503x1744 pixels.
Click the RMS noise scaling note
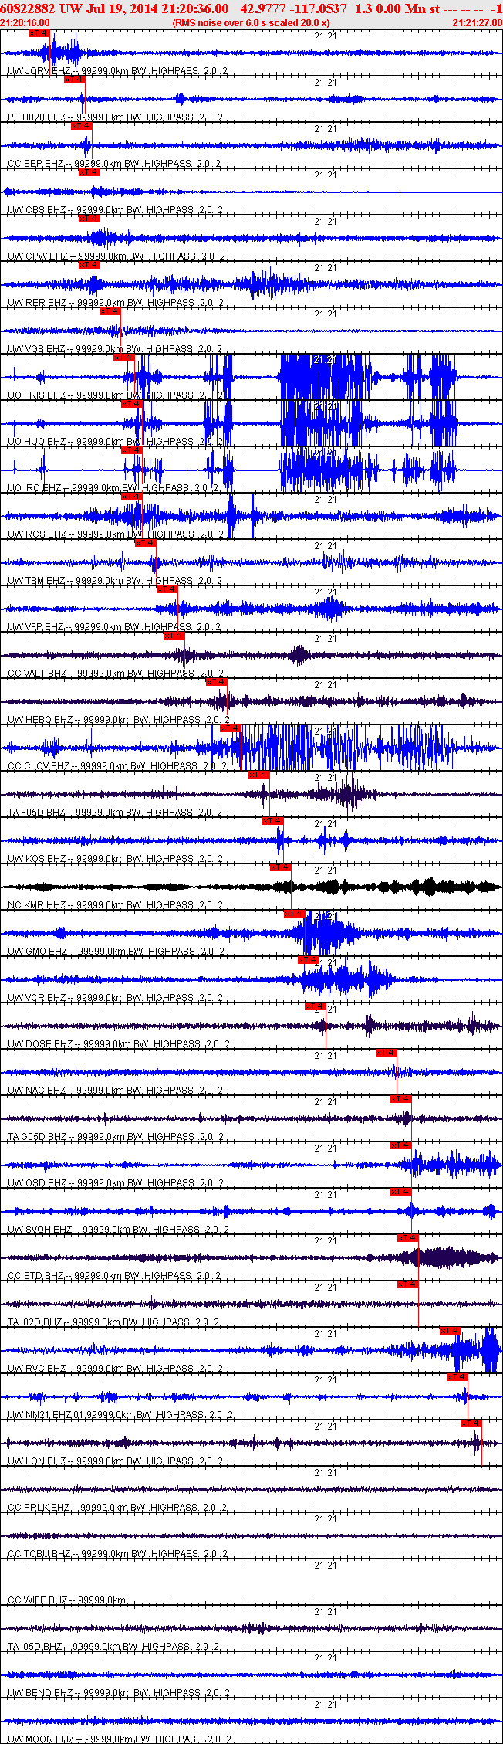(x=251, y=23)
